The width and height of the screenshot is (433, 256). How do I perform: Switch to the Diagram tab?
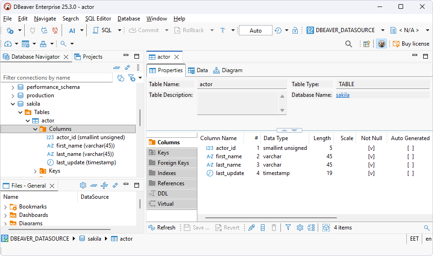pos(228,71)
